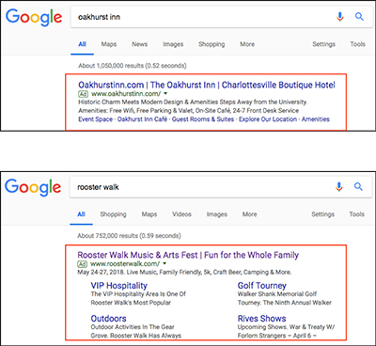Click magnifier search icon in oakhurst inn box

coord(359,17)
